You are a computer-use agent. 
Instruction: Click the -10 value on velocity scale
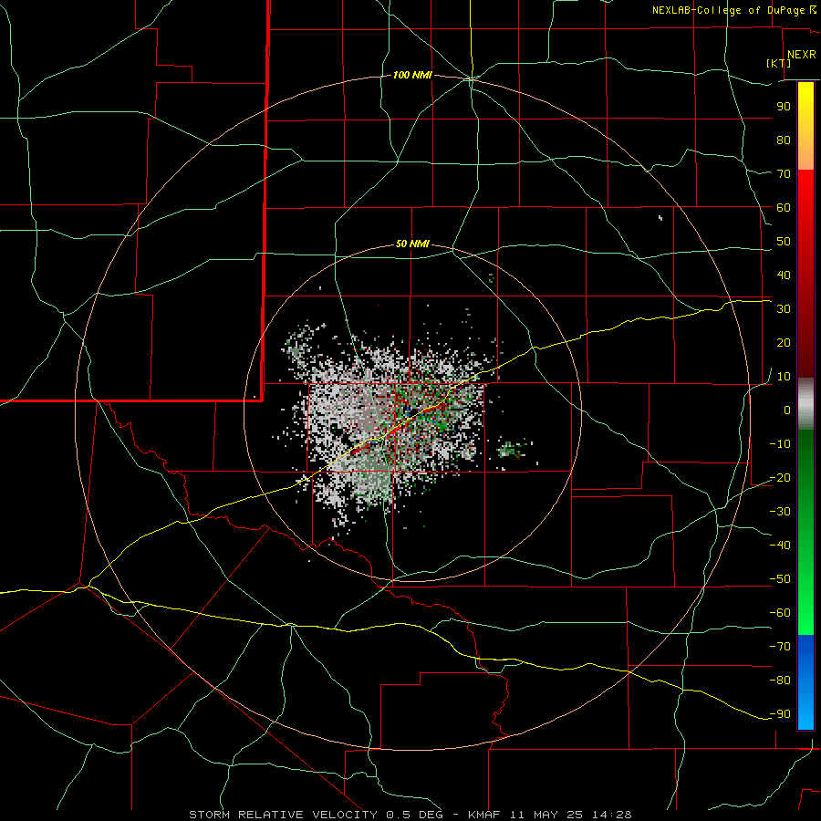point(780,444)
